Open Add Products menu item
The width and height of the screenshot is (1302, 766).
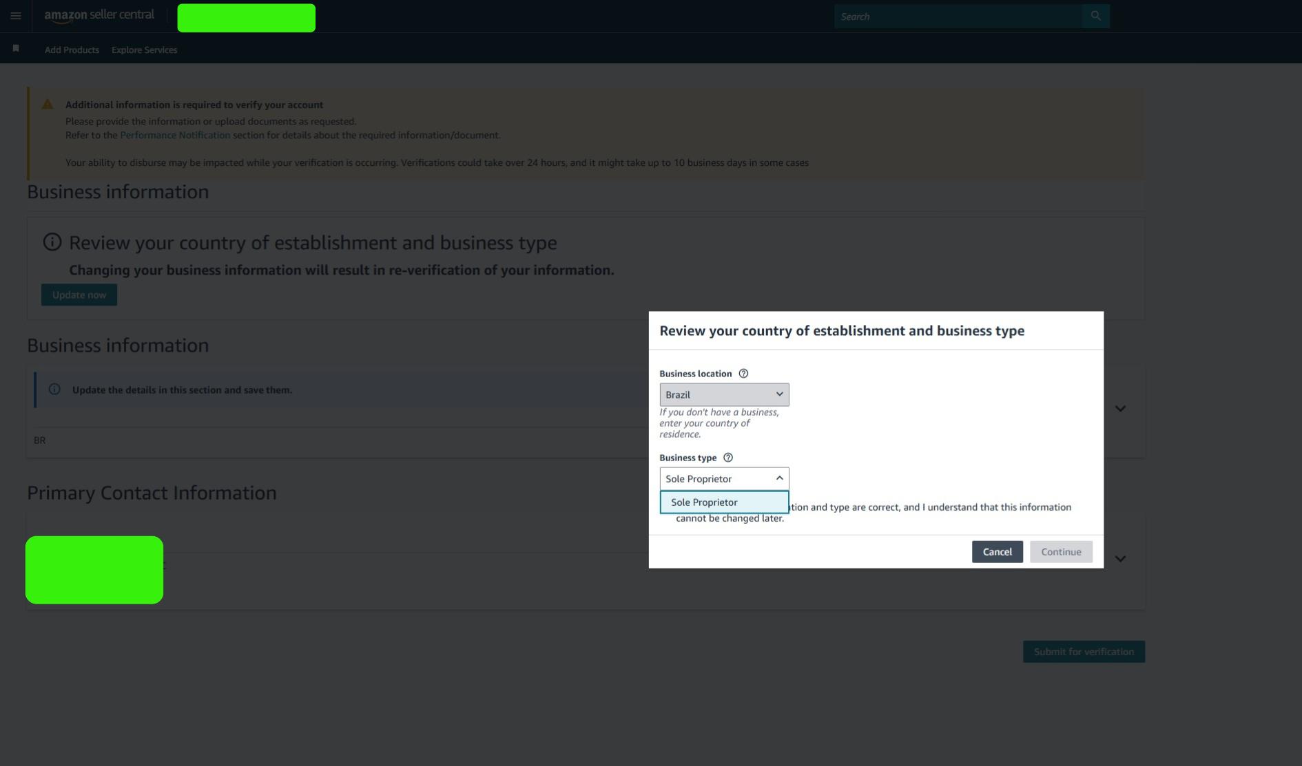pyautogui.click(x=72, y=50)
